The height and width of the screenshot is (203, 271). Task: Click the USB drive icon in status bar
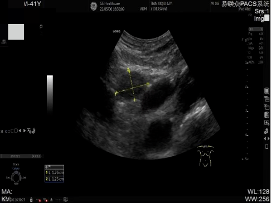[31, 200]
